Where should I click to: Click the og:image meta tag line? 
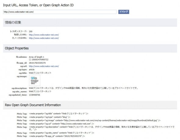(95, 120)
